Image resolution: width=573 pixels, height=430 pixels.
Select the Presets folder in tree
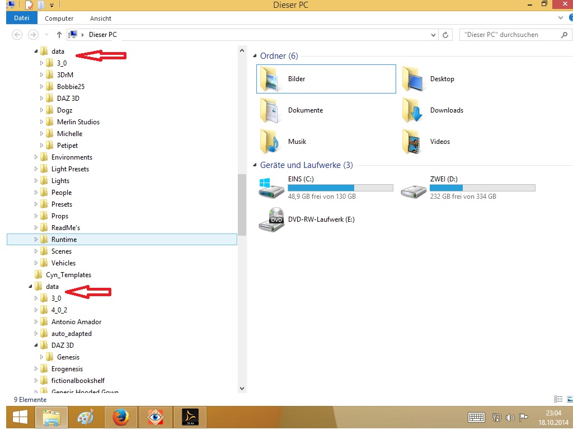(x=62, y=204)
